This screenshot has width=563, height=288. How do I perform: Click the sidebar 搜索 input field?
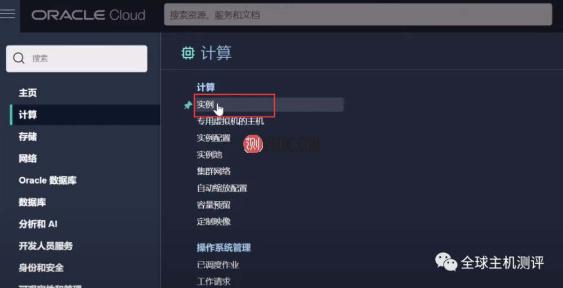(x=77, y=58)
